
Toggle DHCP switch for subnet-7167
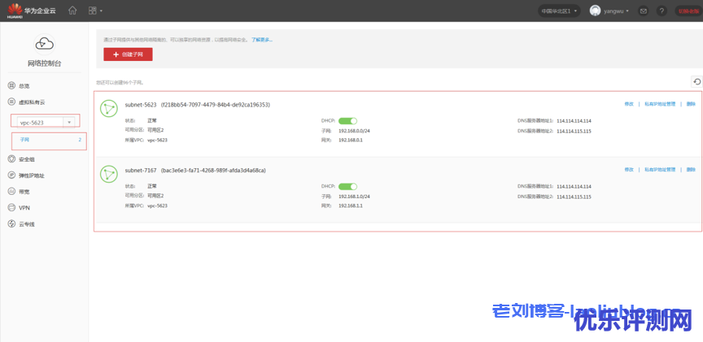[347, 186]
